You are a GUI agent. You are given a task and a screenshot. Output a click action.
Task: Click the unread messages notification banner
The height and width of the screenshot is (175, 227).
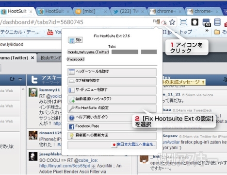(184, 82)
